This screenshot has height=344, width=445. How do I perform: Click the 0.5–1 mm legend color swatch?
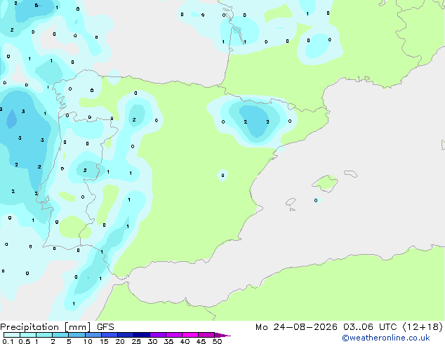(x=28, y=335)
